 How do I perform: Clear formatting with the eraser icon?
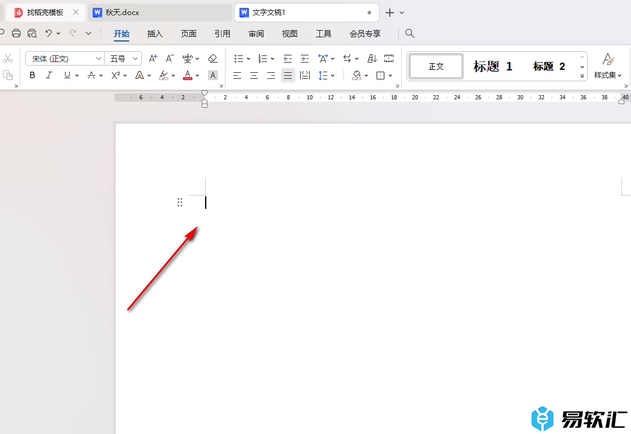pyautogui.click(x=212, y=59)
